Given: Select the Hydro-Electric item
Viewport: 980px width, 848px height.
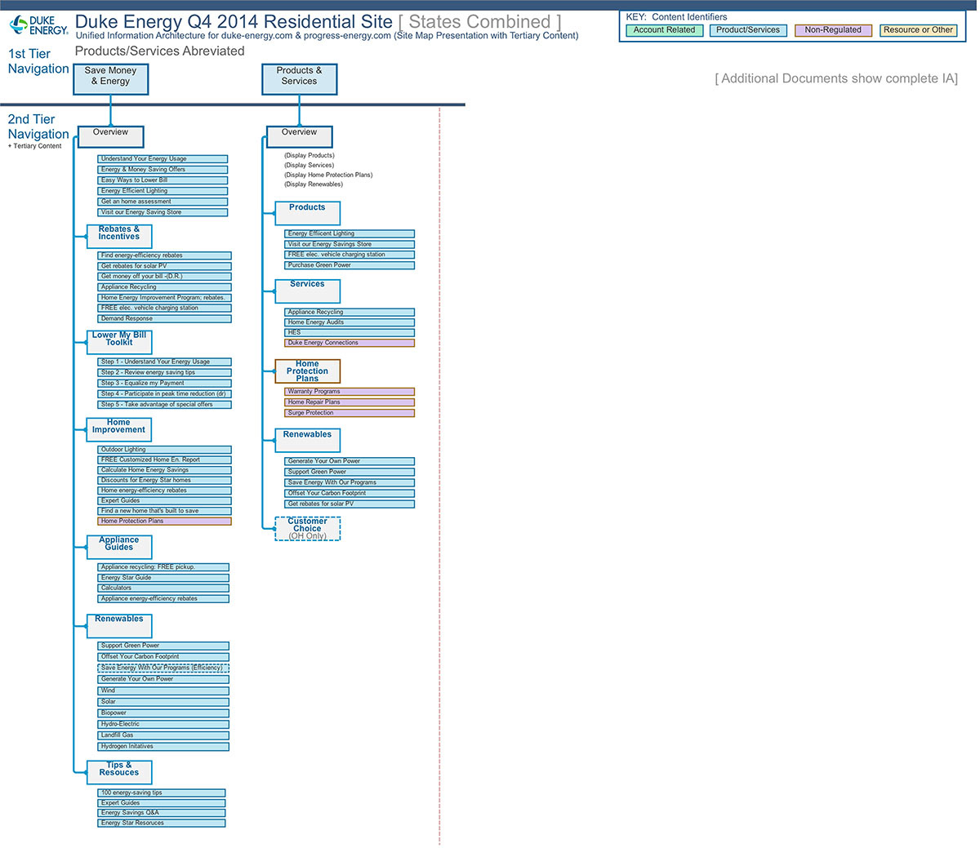Looking at the screenshot, I should pos(163,724).
